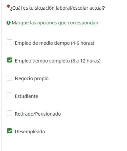The height and width of the screenshot is (151, 127).
Task: Click the left vertical panel border line
Action: coord(1,75)
